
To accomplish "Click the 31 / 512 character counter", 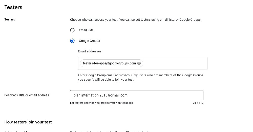I will (x=198, y=103).
